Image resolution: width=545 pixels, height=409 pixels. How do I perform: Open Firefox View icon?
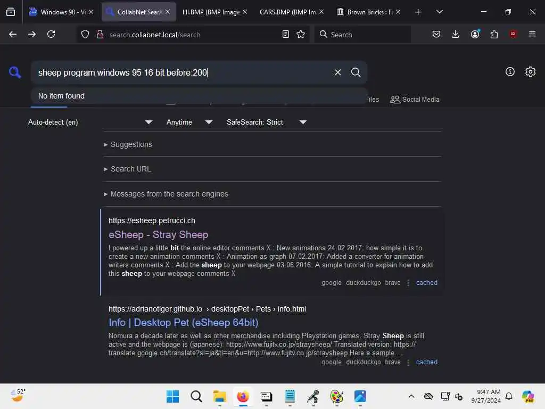[11, 12]
